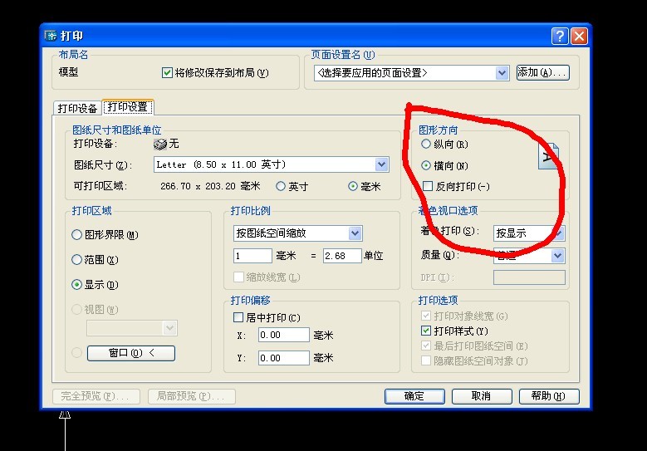Click the printer device icon

tap(160, 144)
